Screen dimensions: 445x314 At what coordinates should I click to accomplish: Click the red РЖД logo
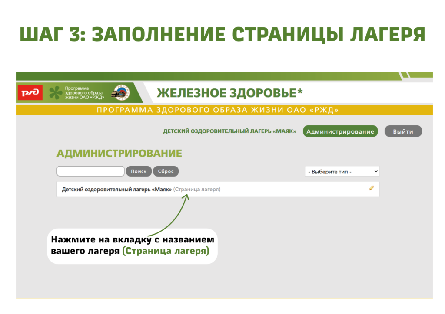coord(30,92)
